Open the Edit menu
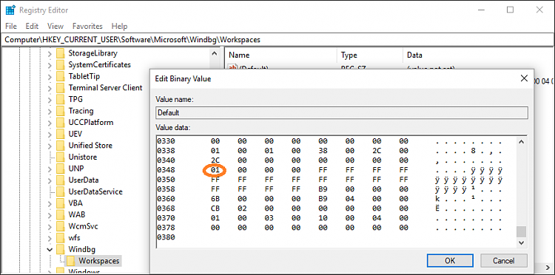 tap(32, 26)
